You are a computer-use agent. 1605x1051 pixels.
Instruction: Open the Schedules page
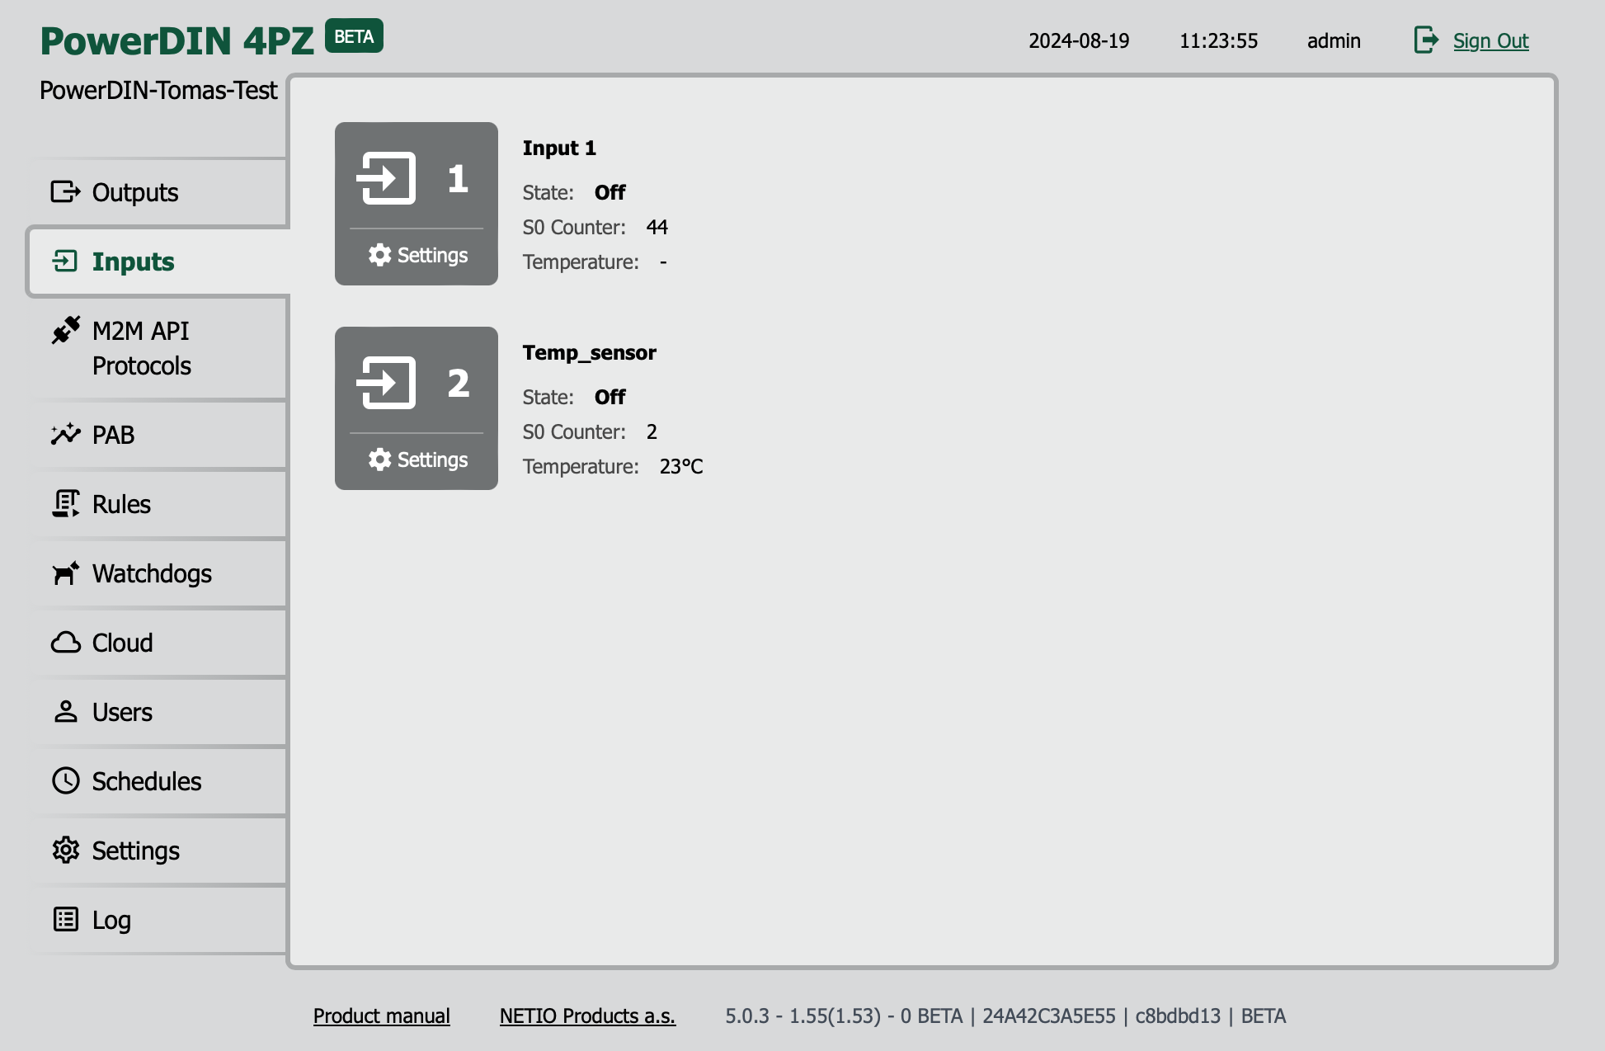(157, 780)
